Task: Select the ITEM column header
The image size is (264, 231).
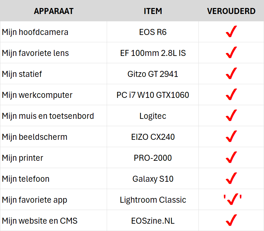Action: click(153, 11)
